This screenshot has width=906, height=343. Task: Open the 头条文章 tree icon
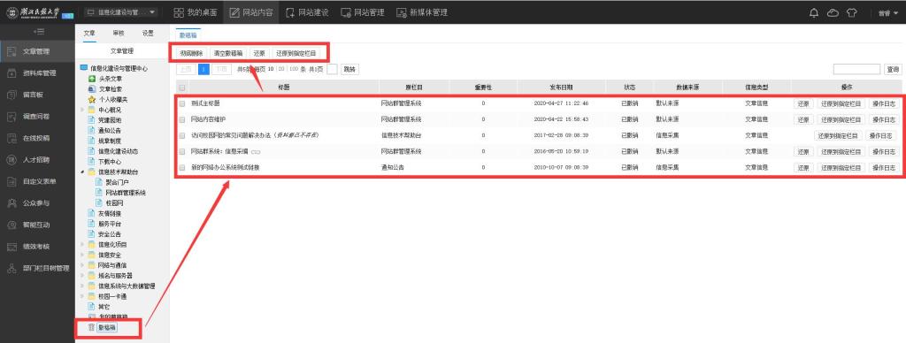(x=91, y=79)
